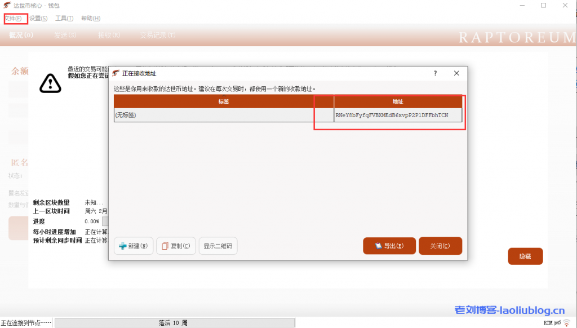Screen dimensions: 577x328
Task: Click the Copy (复制) button
Action: point(176,246)
